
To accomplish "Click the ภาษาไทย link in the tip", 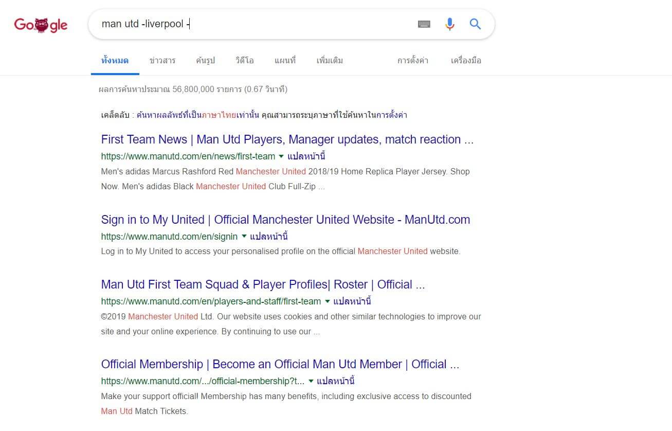I will [219, 115].
